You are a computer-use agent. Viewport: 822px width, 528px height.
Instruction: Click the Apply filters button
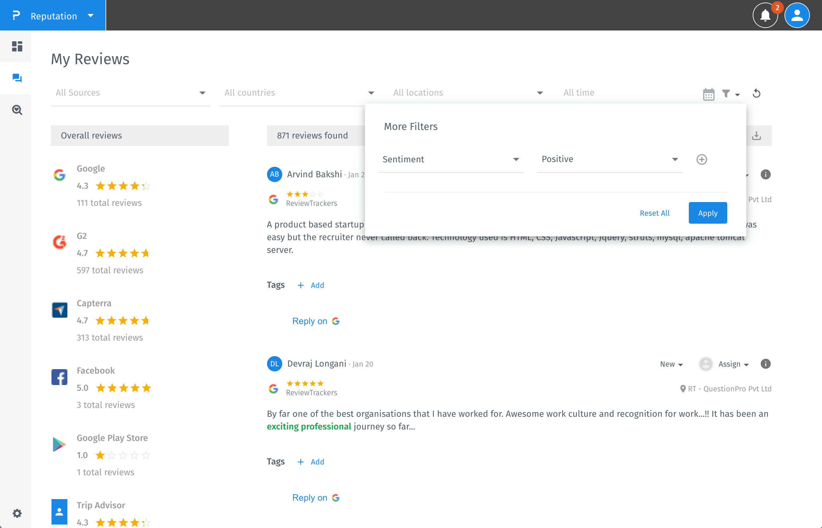pyautogui.click(x=708, y=213)
